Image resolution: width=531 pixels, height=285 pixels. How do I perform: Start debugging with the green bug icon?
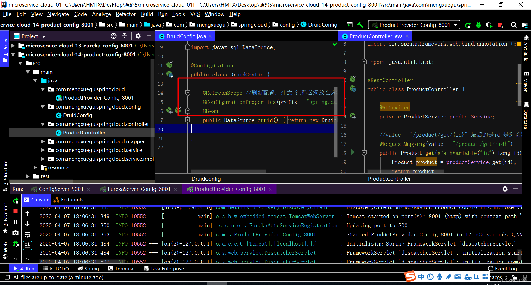[x=478, y=25]
